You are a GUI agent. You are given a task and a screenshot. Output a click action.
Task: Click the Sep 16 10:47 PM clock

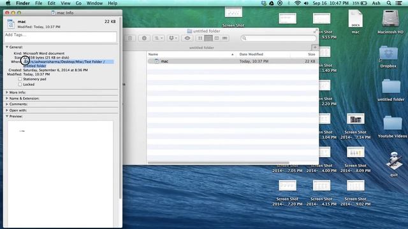click(x=330, y=3)
